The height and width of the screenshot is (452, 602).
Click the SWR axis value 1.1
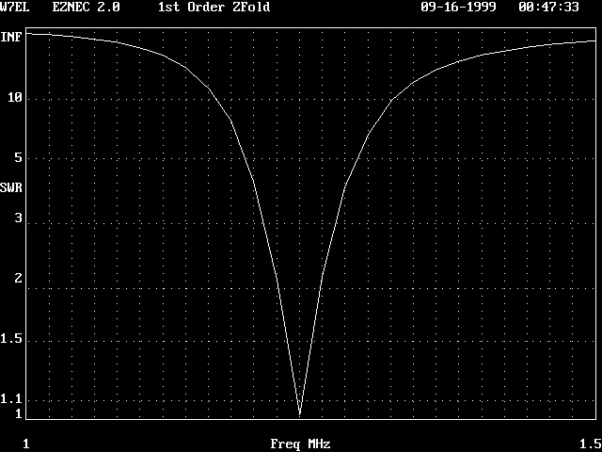(x=11, y=399)
